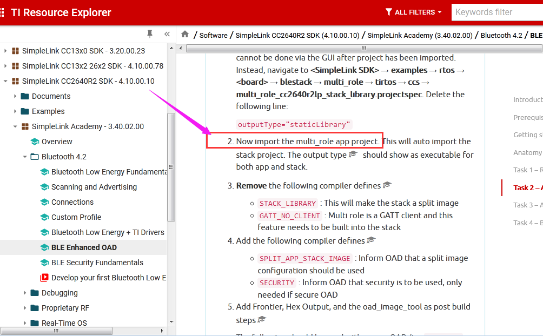Expand the Proprietary RF folder arrow
Viewport: 543px width, 336px height.
tap(24, 308)
